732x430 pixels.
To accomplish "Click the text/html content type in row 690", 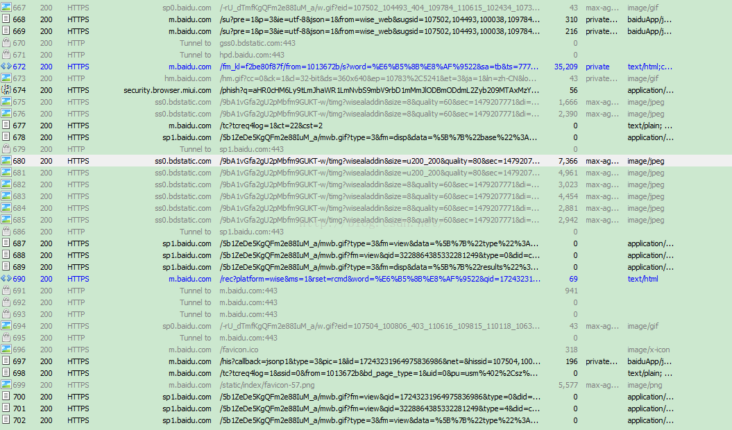I will click(x=642, y=279).
